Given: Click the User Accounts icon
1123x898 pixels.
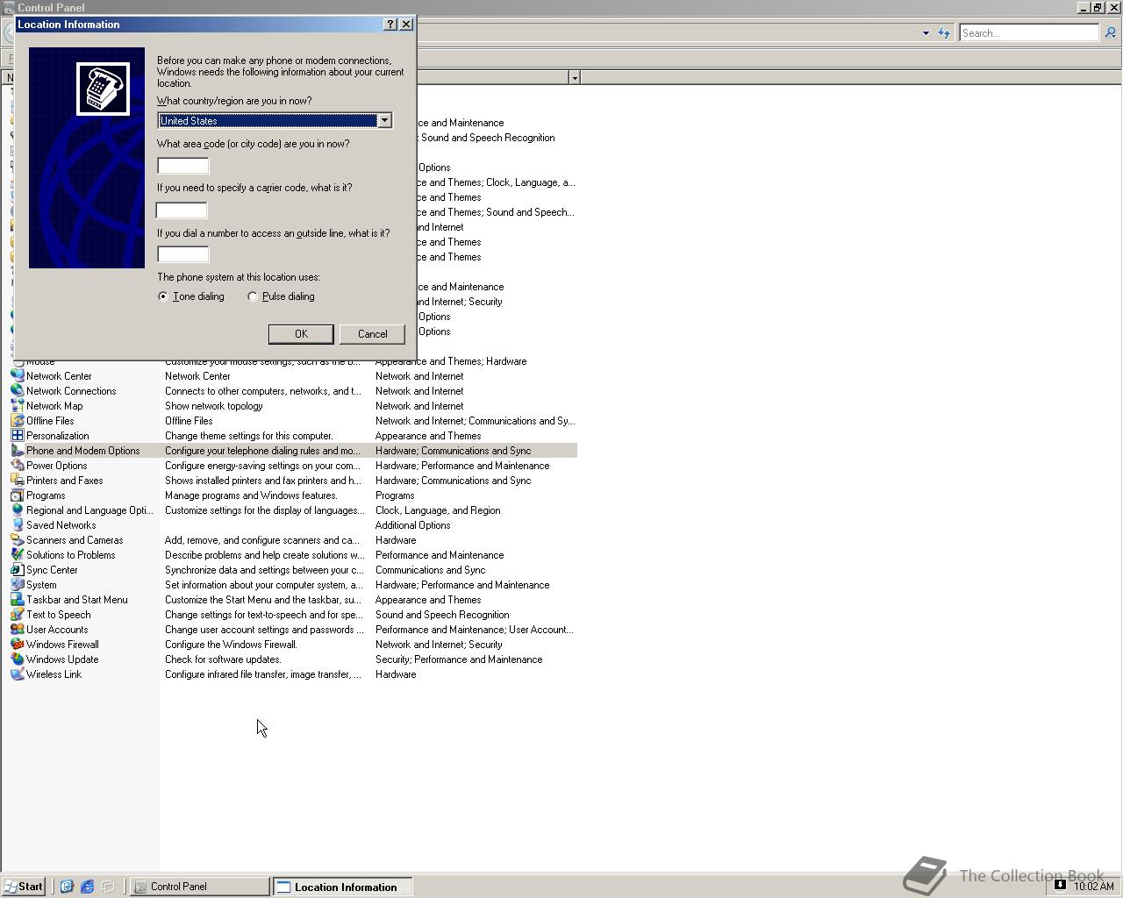Looking at the screenshot, I should pyautogui.click(x=17, y=630).
